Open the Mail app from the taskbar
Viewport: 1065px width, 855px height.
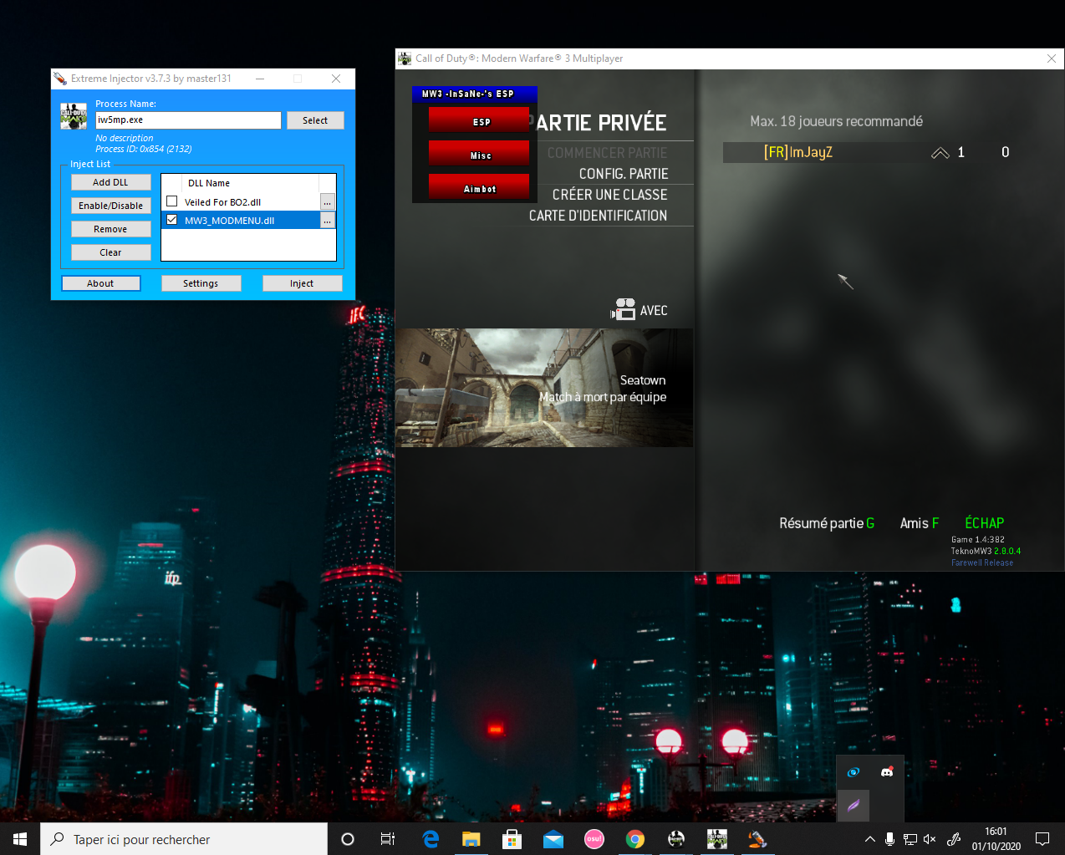553,839
